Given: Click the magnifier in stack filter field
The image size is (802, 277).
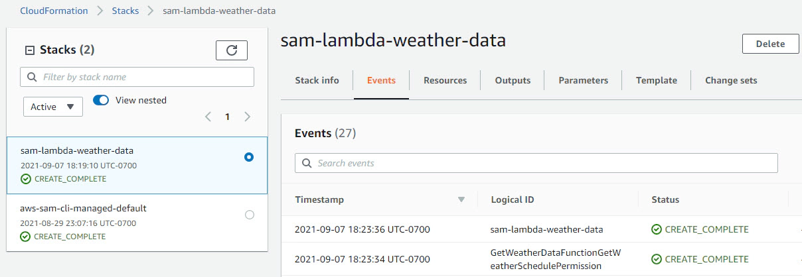Looking at the screenshot, I should (x=32, y=77).
